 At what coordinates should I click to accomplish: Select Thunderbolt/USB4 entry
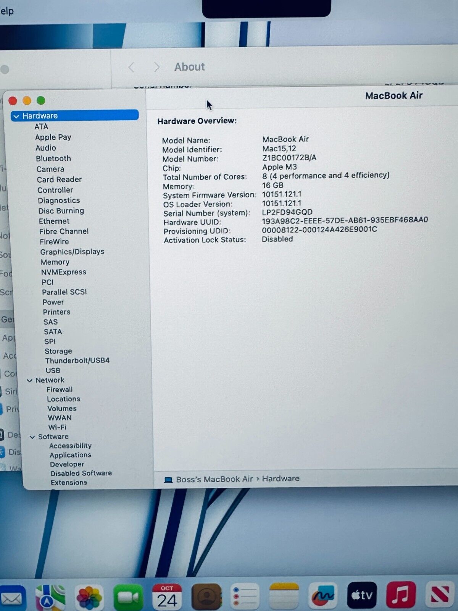77,360
